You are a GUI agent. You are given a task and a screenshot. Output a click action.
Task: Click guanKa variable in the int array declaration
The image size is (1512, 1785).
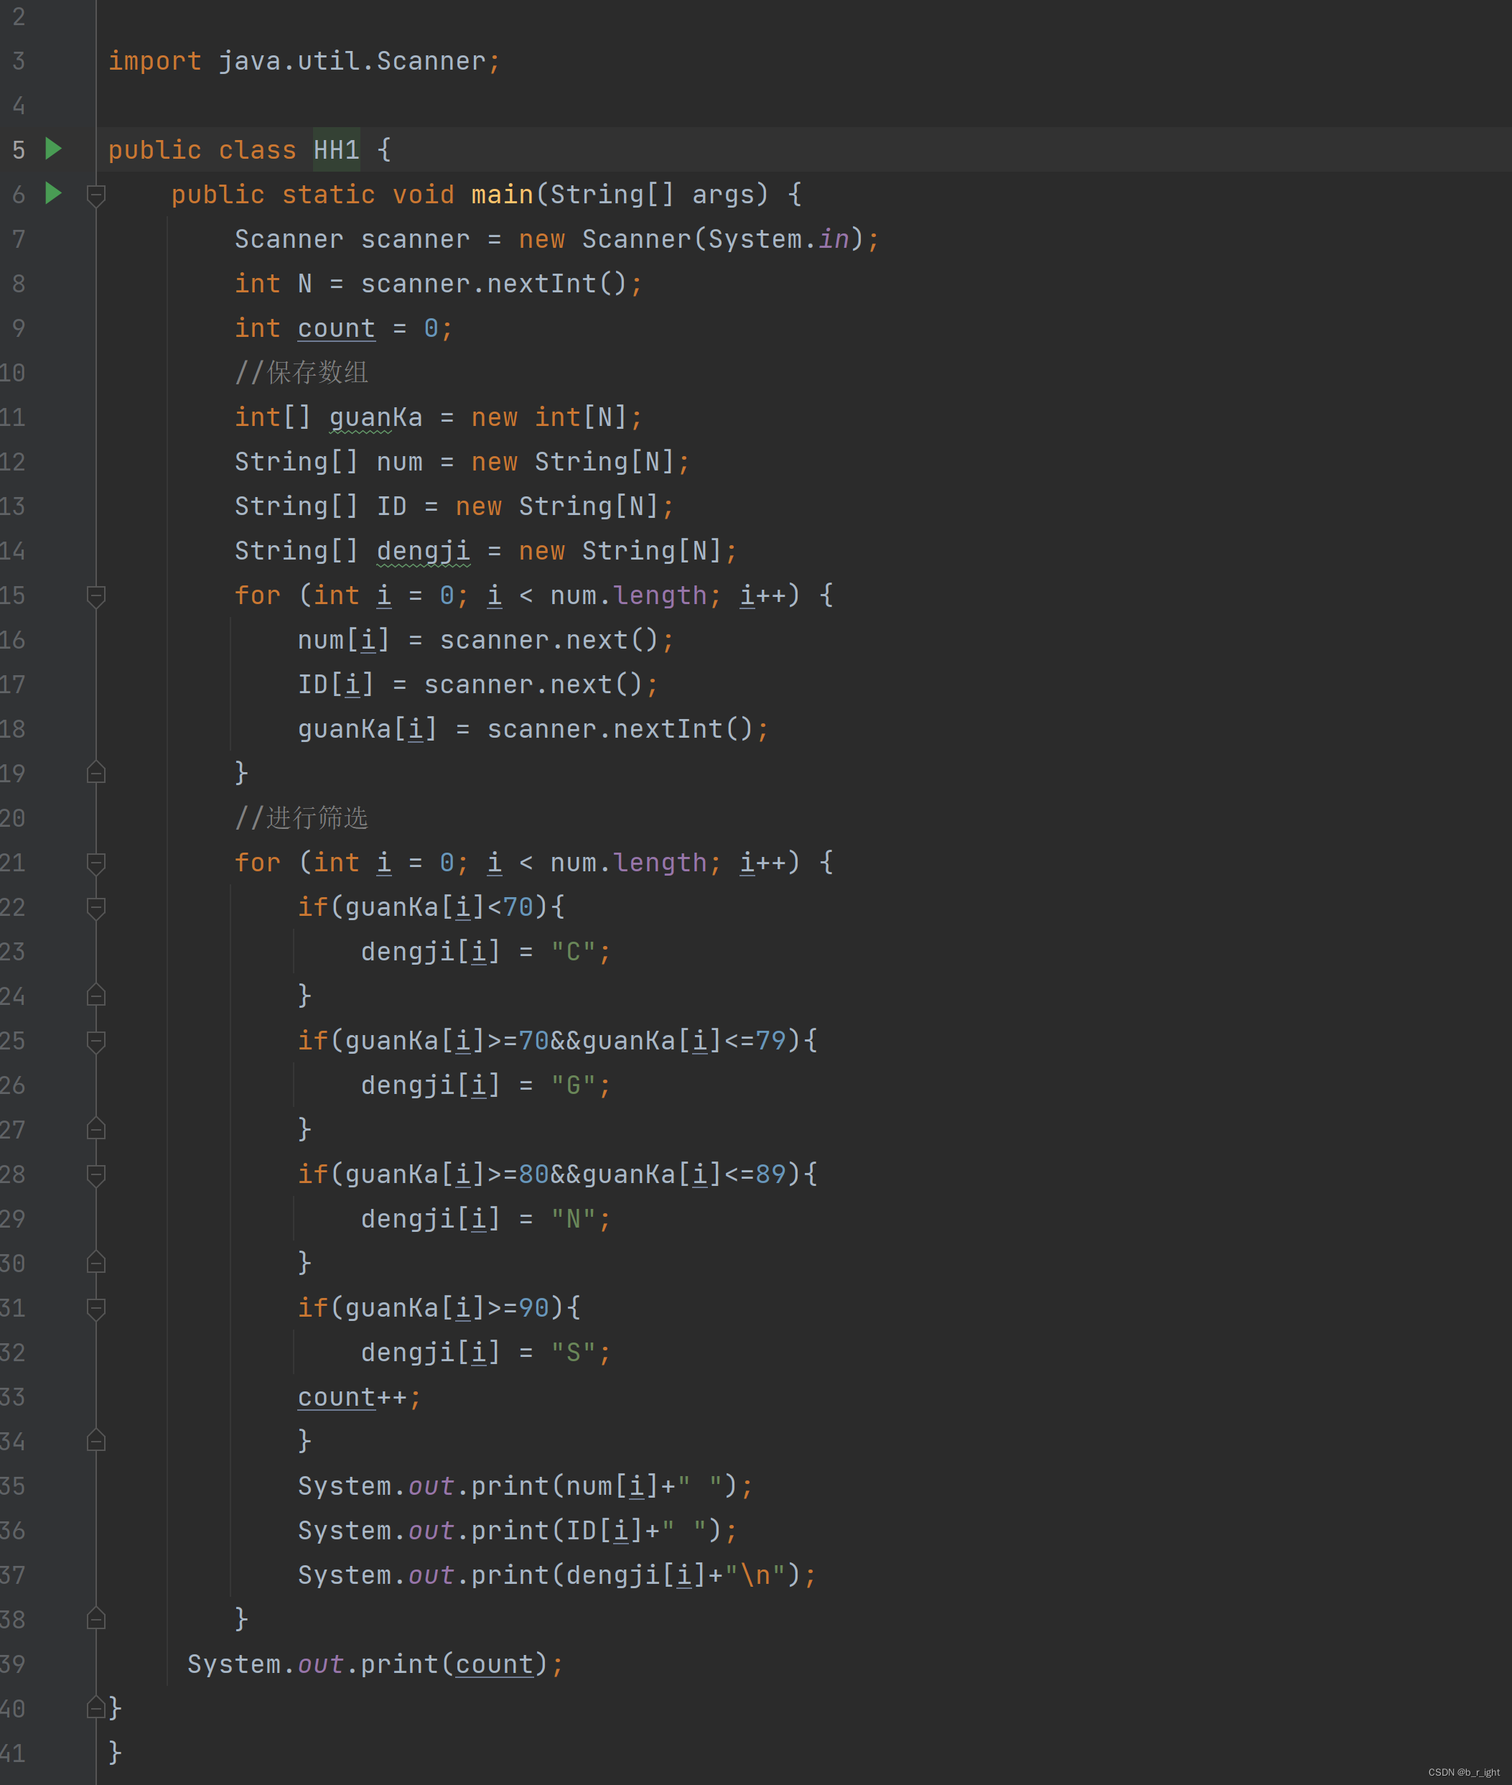375,417
